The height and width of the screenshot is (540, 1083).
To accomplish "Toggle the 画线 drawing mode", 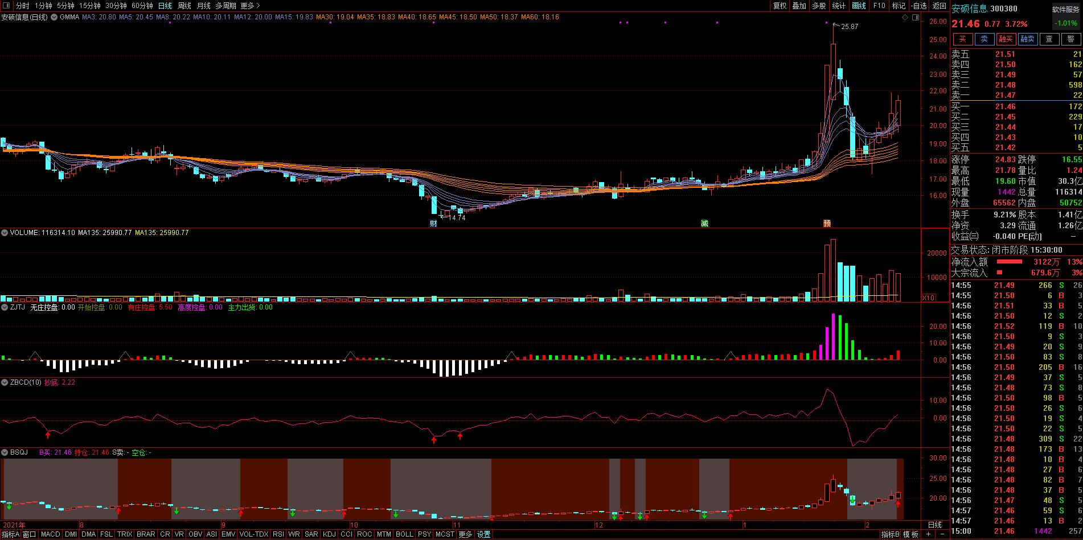I will pos(859,6).
